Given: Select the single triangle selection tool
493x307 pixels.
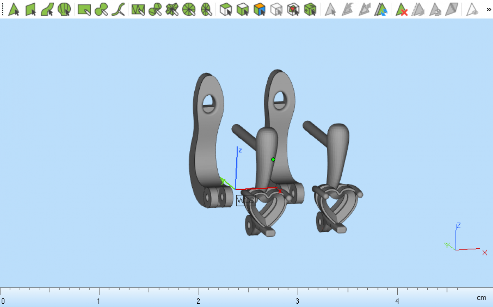Looking at the screenshot, I should [14, 9].
